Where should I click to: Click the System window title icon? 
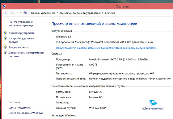(4, 6)
